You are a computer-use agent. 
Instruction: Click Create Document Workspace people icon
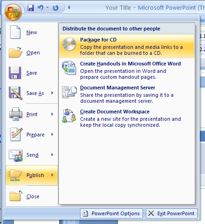(x=69, y=116)
